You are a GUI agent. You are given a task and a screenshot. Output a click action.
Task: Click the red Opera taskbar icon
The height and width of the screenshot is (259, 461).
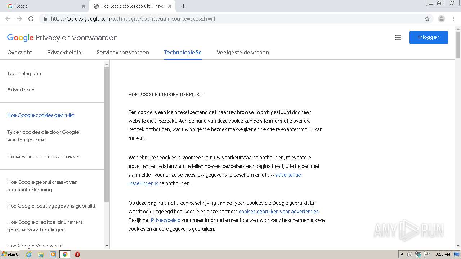[x=77, y=254]
